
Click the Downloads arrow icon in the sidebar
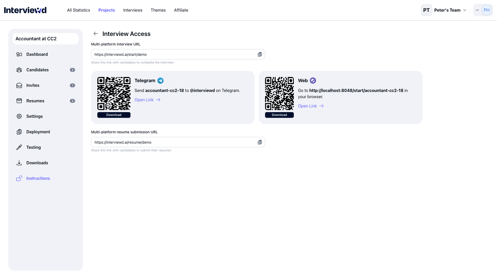tap(19, 163)
